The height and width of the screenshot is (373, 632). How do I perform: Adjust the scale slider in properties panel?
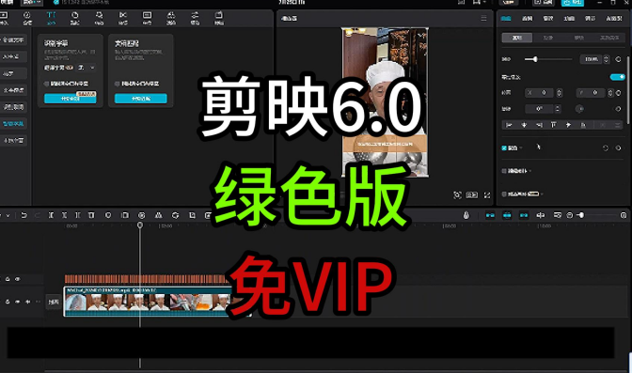tap(548, 59)
